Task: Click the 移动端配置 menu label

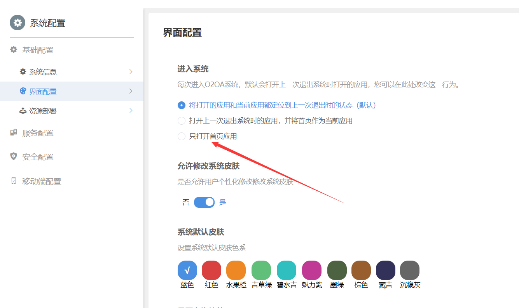Action: (42, 181)
